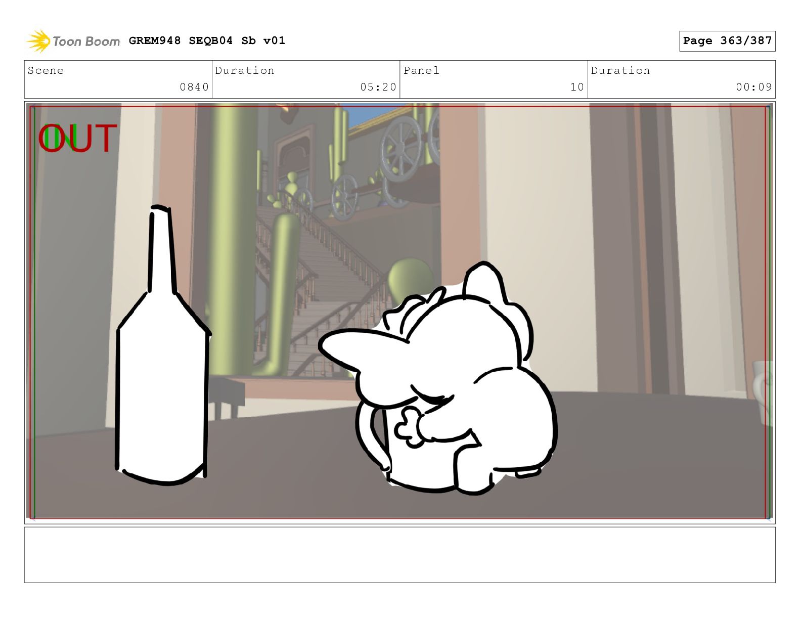This screenshot has width=801, height=619.
Task: Click the bottle drawing in panel
Action: point(163,346)
